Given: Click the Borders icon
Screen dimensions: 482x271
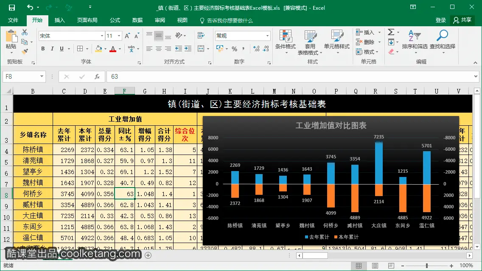Looking at the screenshot, I should [x=80, y=49].
